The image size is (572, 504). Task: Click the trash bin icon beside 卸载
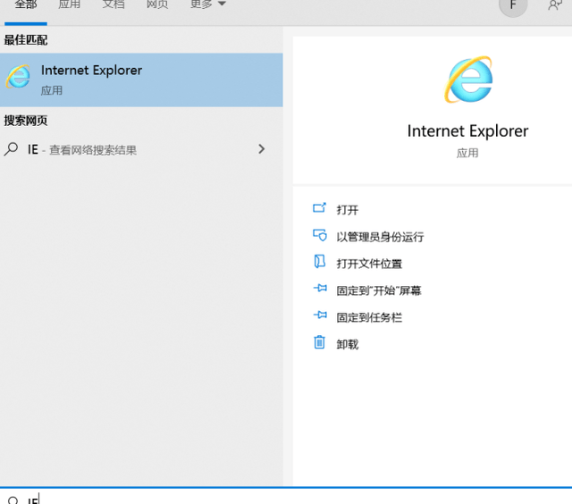click(x=319, y=342)
